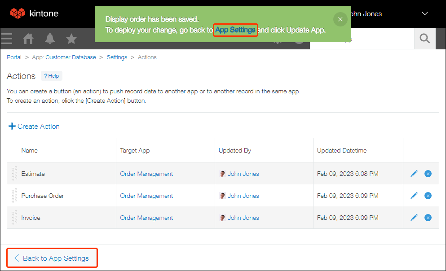Open the hamburger menu icon
The height and width of the screenshot is (271, 446).
coord(7,39)
